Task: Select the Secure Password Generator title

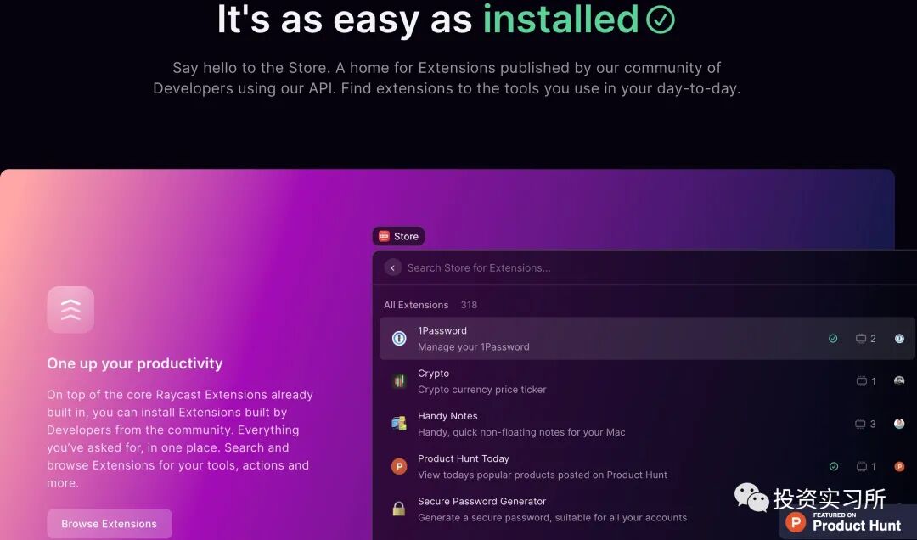Action: 482,502
